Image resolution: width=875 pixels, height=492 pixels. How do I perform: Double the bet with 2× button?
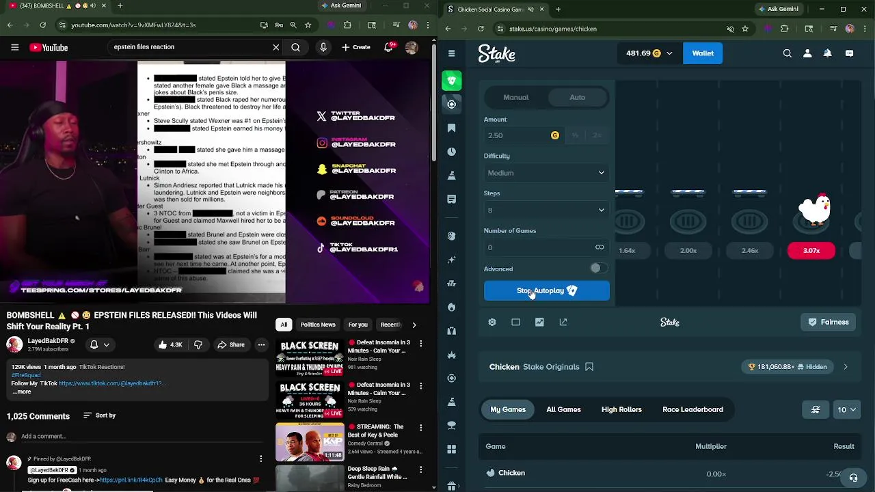(597, 135)
